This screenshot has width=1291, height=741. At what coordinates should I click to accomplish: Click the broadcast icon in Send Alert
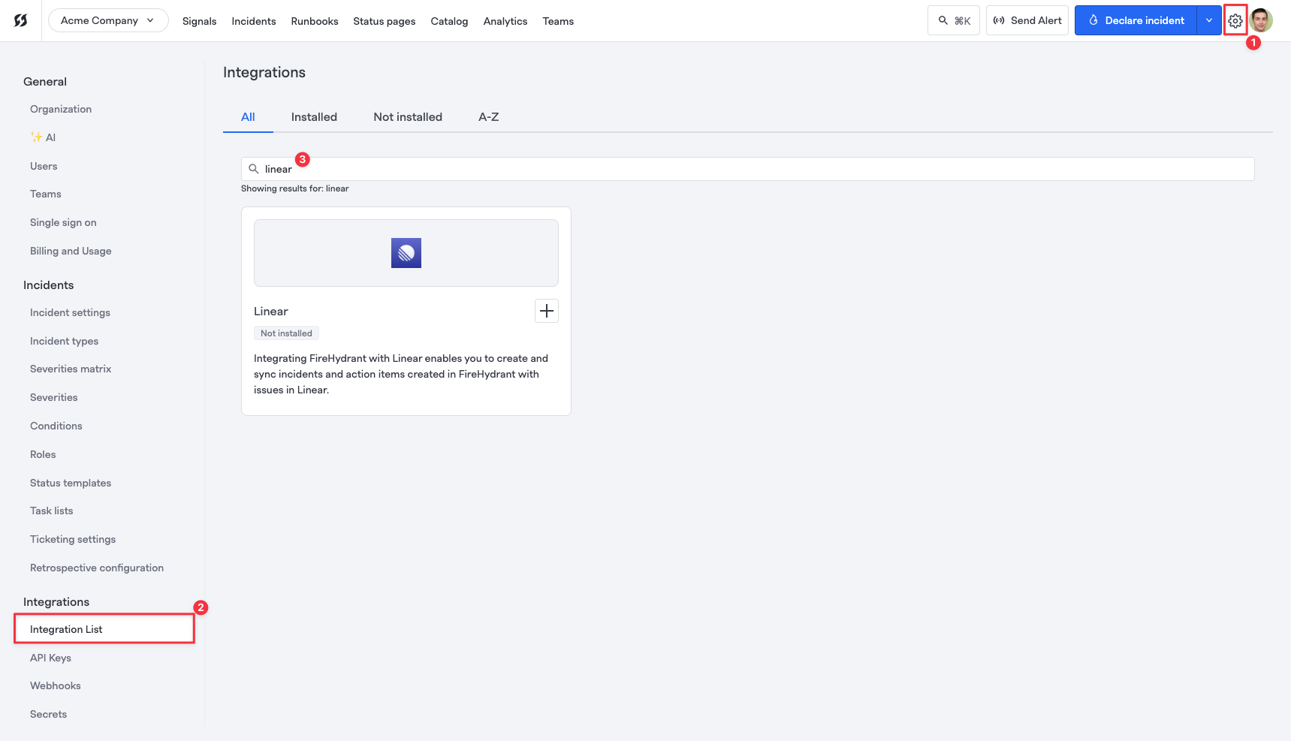point(999,20)
